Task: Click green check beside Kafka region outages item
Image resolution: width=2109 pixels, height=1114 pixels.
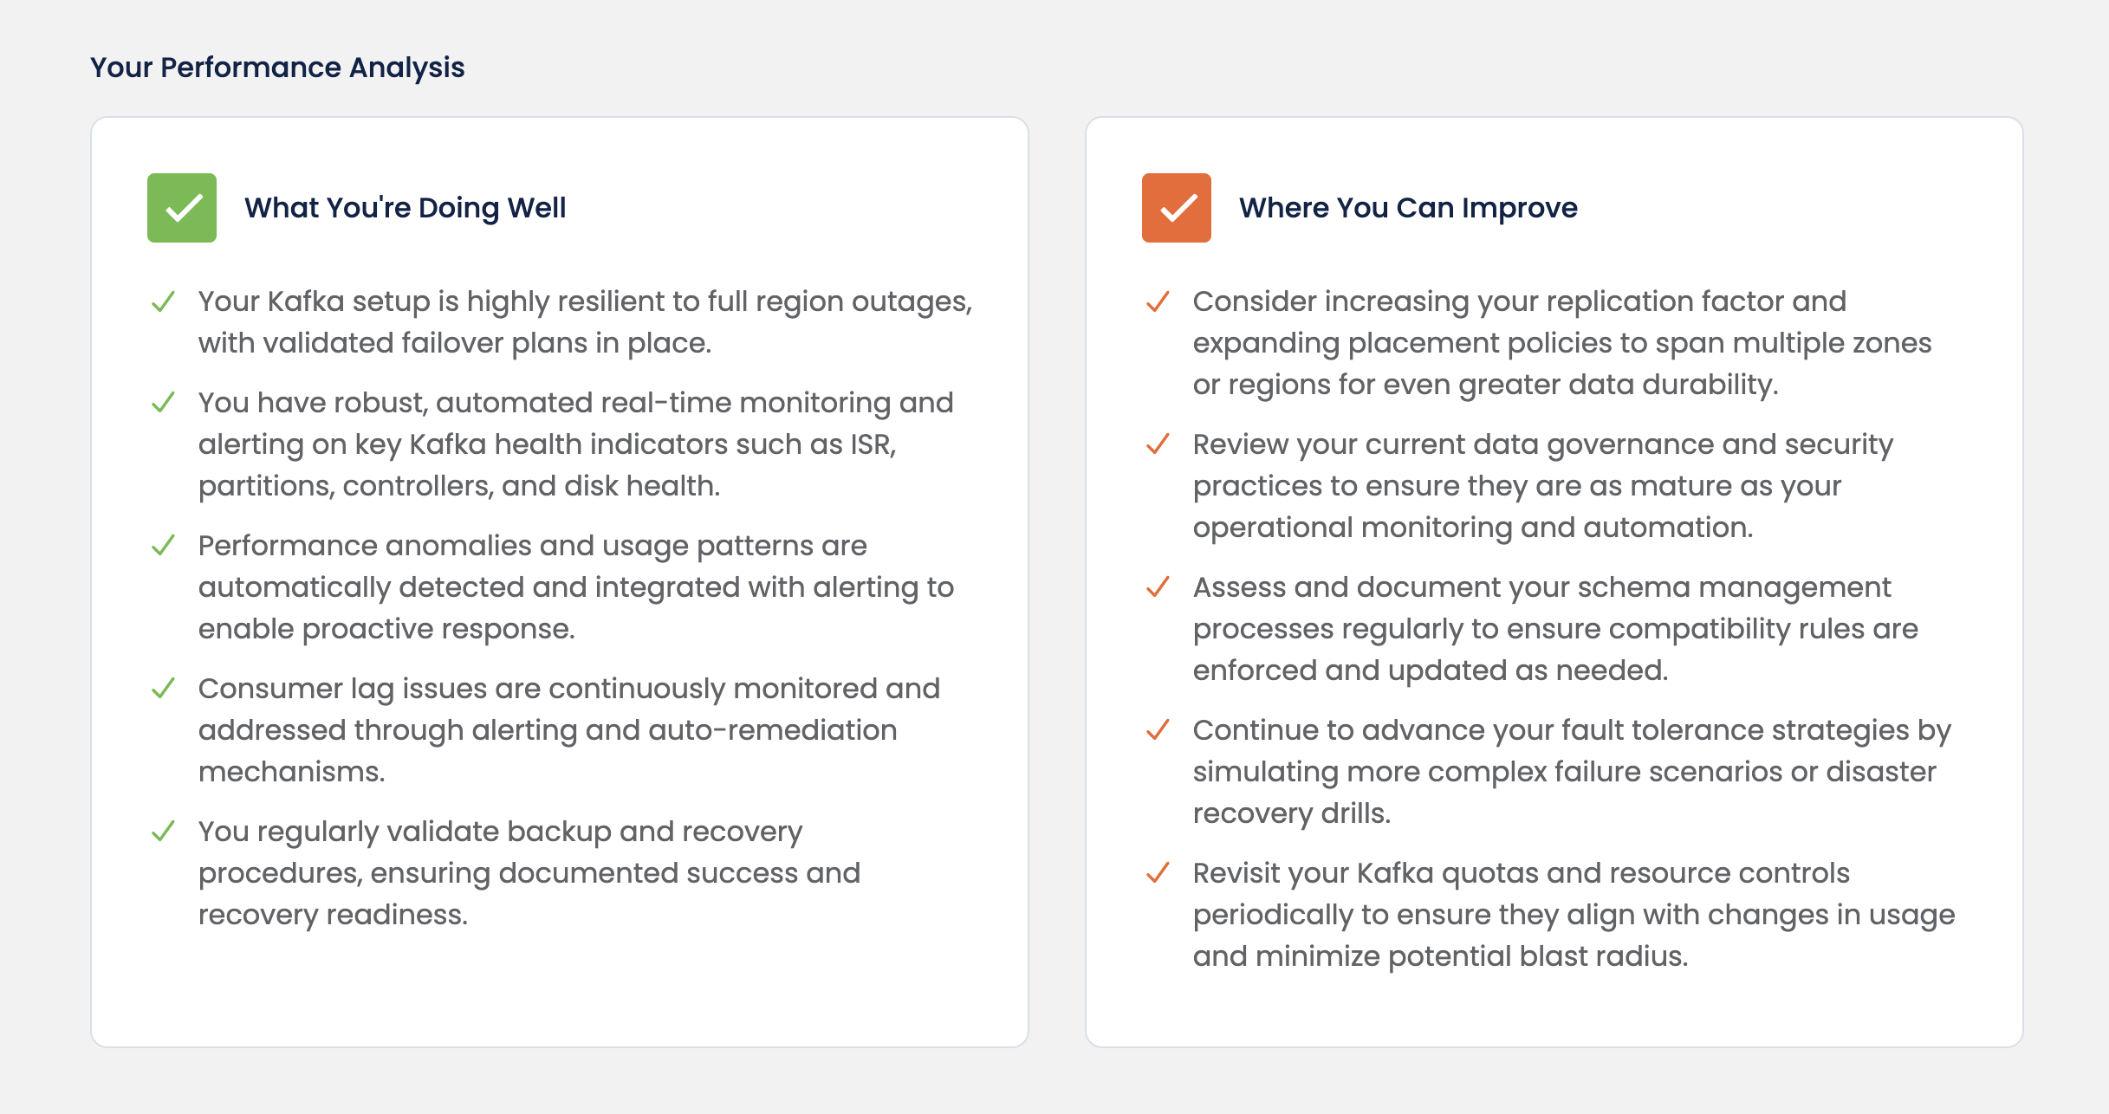Action: [163, 302]
